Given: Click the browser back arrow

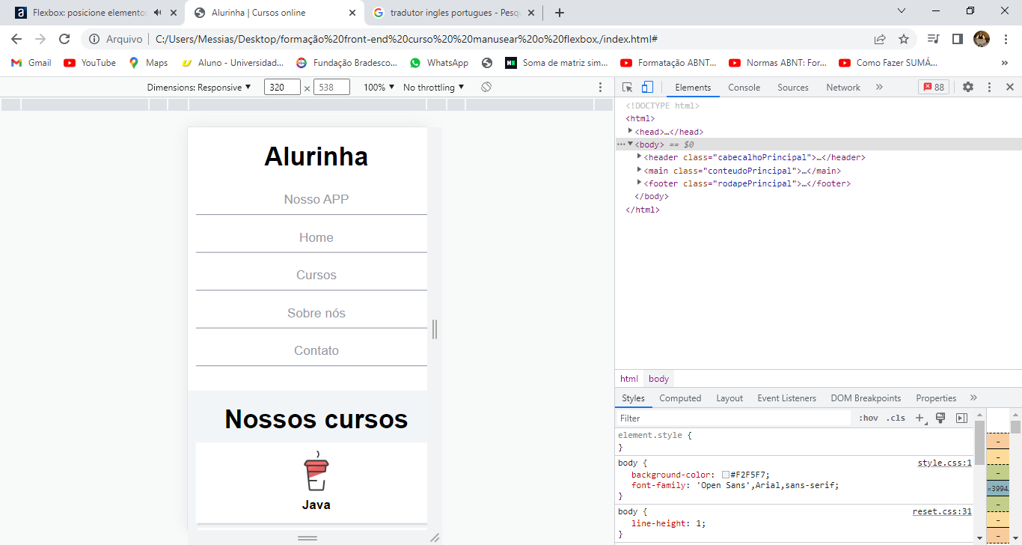Looking at the screenshot, I should coord(16,39).
